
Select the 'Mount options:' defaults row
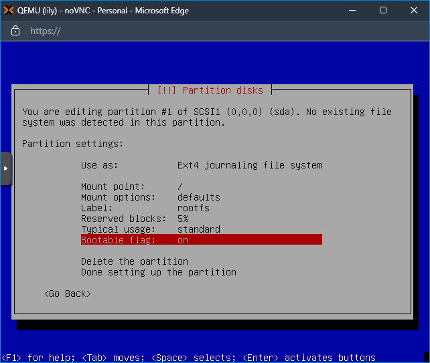point(202,197)
